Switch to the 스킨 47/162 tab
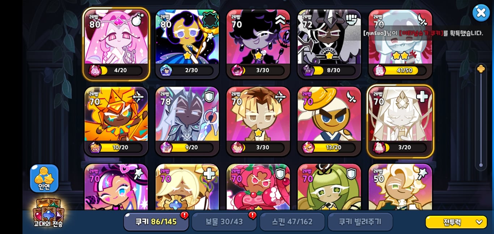494x234 pixels. [x=292, y=222]
